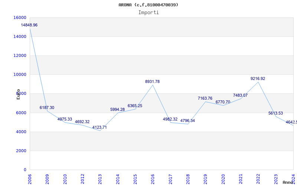Select the data label 6770.70
Screen dimensions: 297x186
point(223,102)
